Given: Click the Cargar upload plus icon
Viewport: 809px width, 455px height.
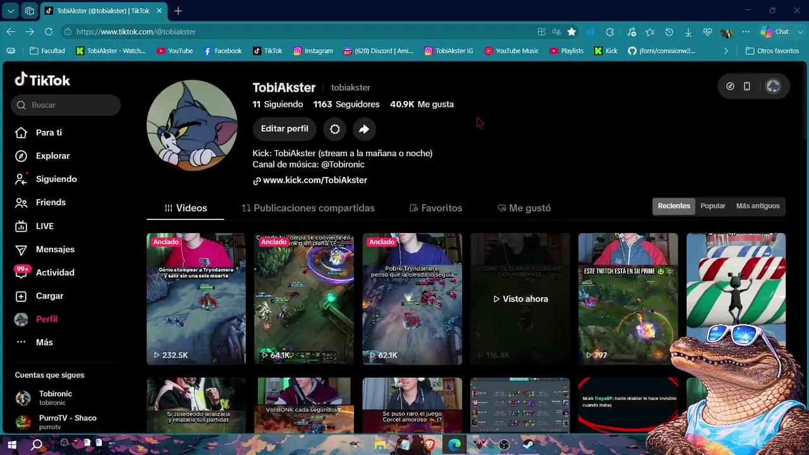Looking at the screenshot, I should tap(21, 296).
